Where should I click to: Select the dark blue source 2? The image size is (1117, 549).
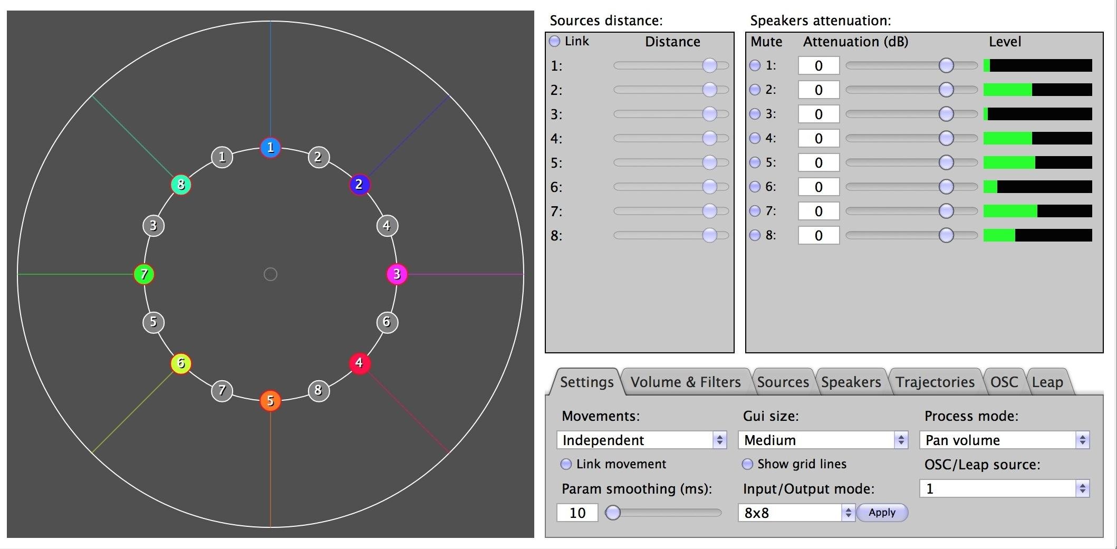(359, 185)
